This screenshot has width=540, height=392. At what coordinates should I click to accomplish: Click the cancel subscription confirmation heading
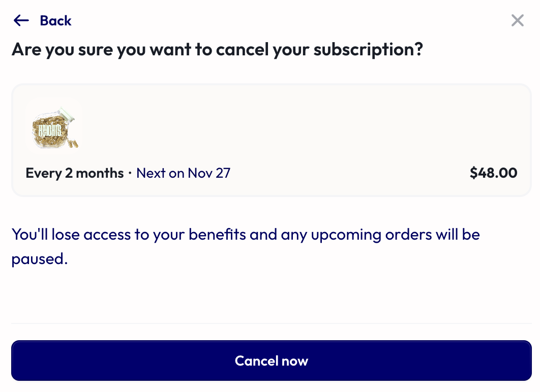(x=217, y=50)
